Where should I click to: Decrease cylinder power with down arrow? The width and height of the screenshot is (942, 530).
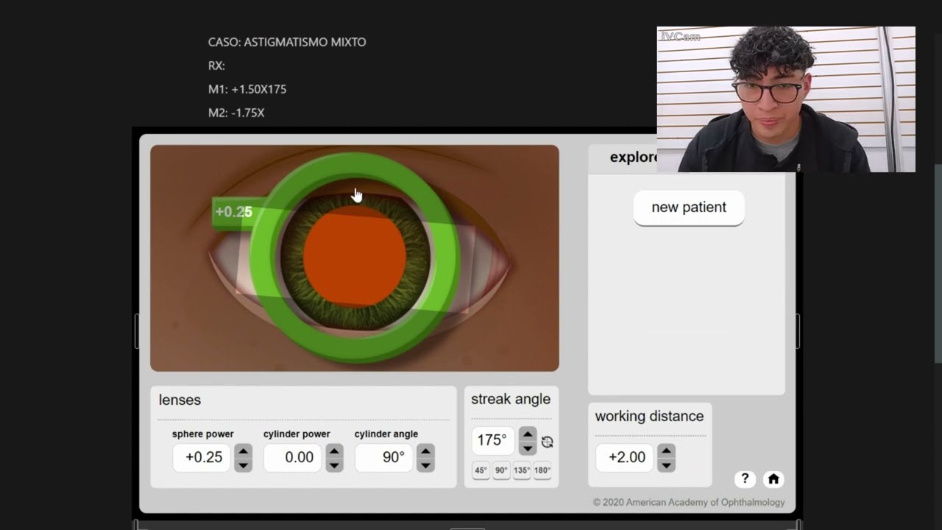(334, 464)
